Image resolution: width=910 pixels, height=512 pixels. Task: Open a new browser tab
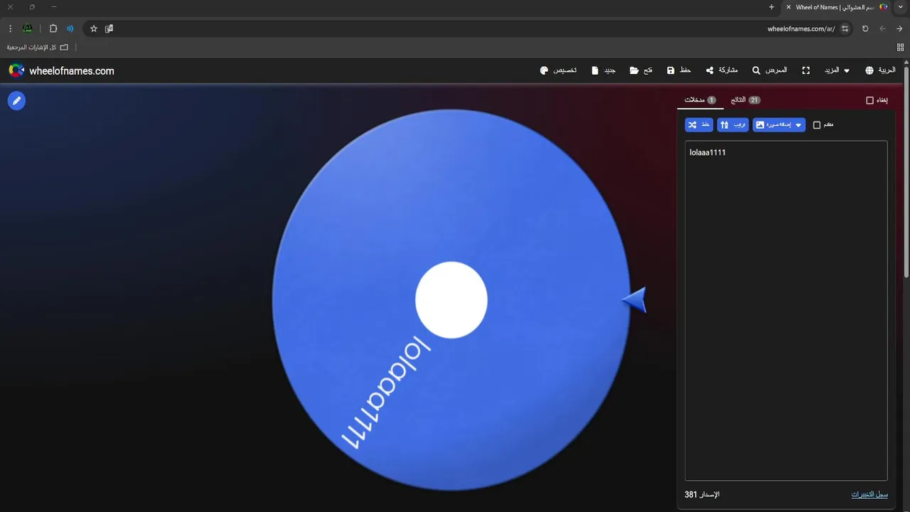click(771, 7)
